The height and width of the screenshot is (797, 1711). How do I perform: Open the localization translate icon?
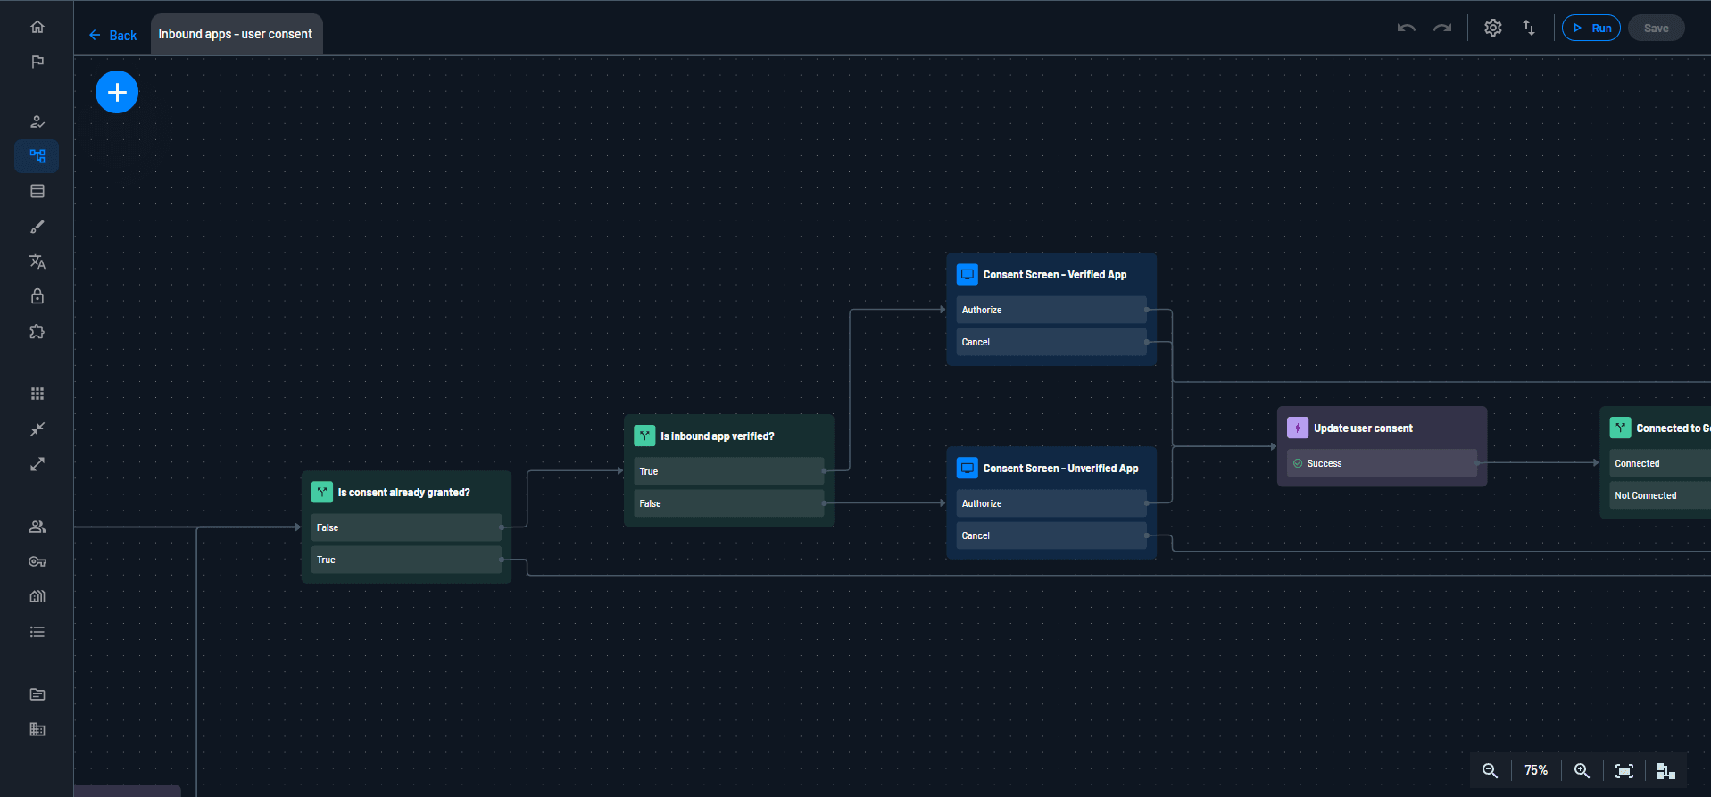[37, 262]
